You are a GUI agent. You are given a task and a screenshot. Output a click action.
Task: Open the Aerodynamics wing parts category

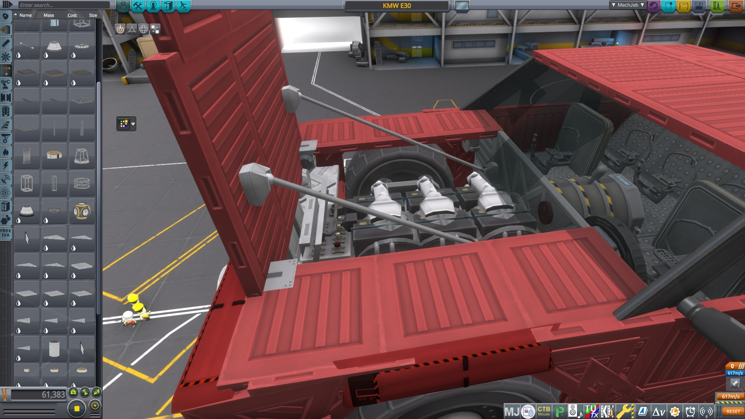[6, 125]
